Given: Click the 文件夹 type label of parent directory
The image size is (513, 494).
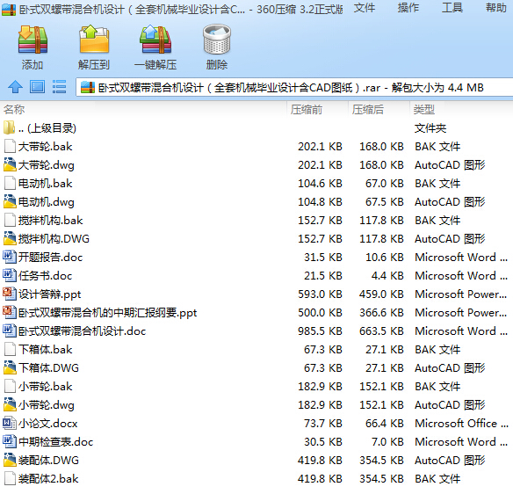Looking at the screenshot, I should [x=430, y=128].
